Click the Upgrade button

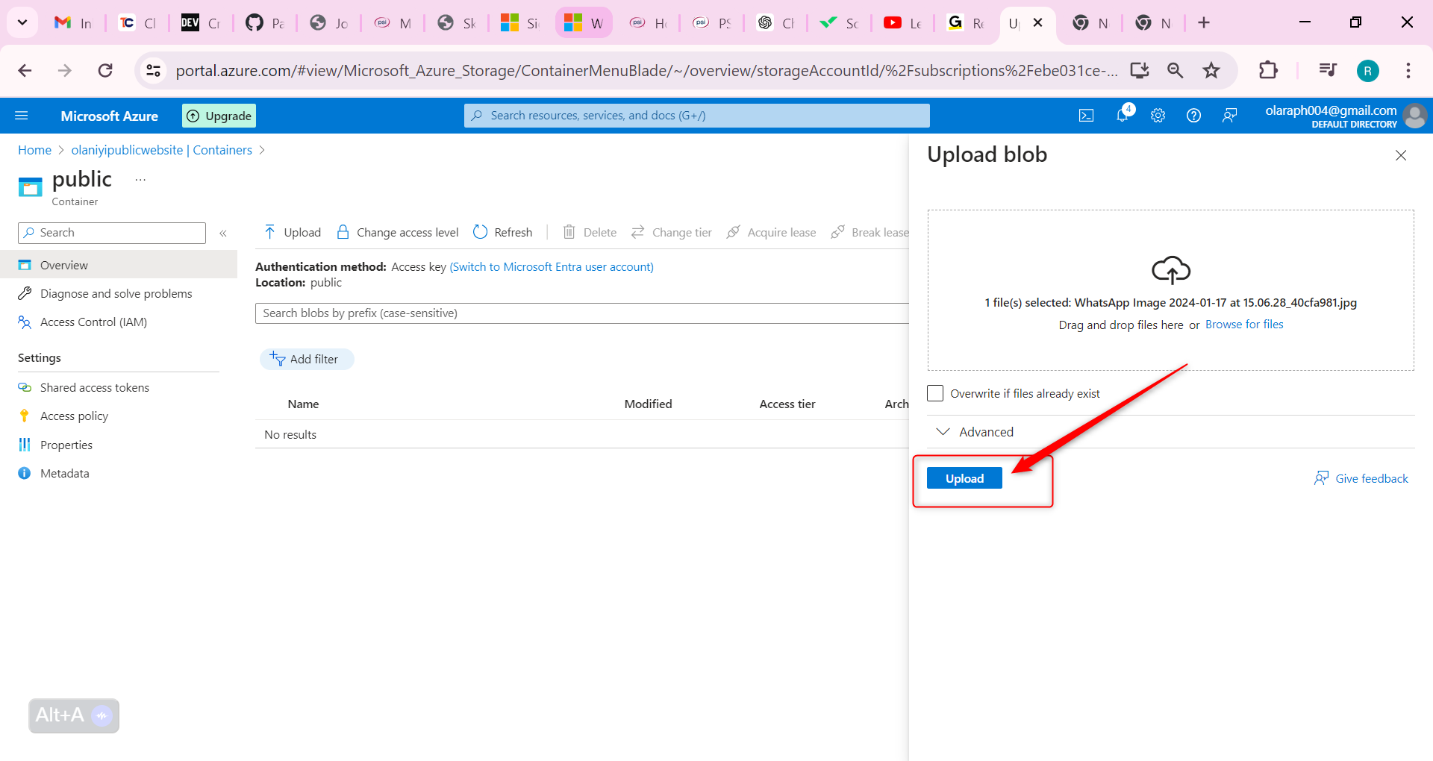[x=219, y=116]
